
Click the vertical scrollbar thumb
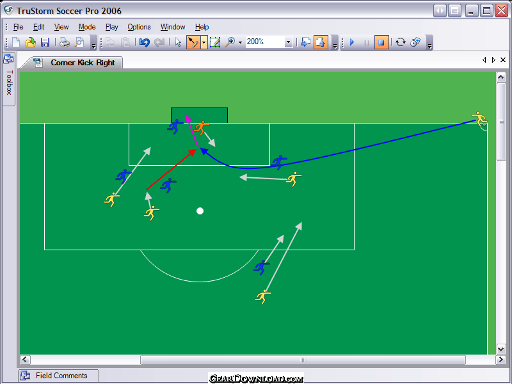(501, 122)
